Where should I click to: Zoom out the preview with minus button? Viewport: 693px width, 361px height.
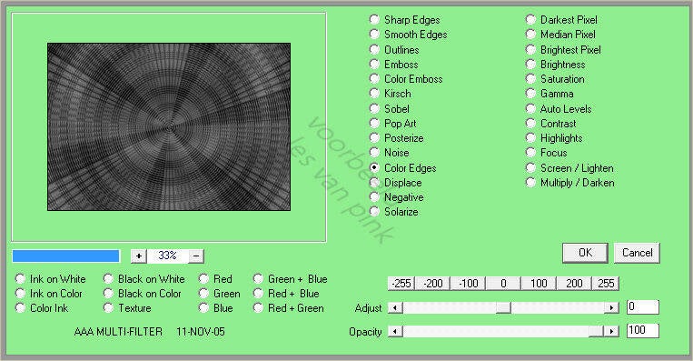196,256
